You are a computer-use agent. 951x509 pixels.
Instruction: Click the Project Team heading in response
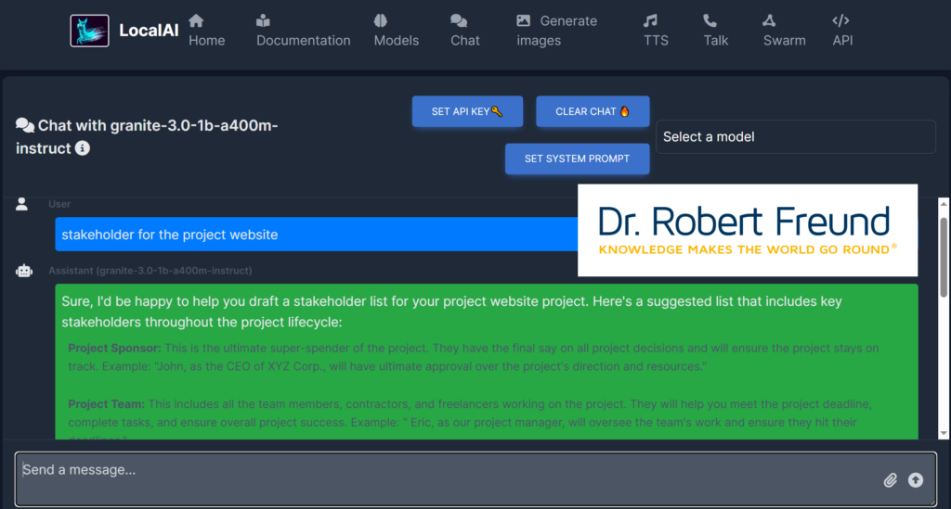[x=106, y=403]
